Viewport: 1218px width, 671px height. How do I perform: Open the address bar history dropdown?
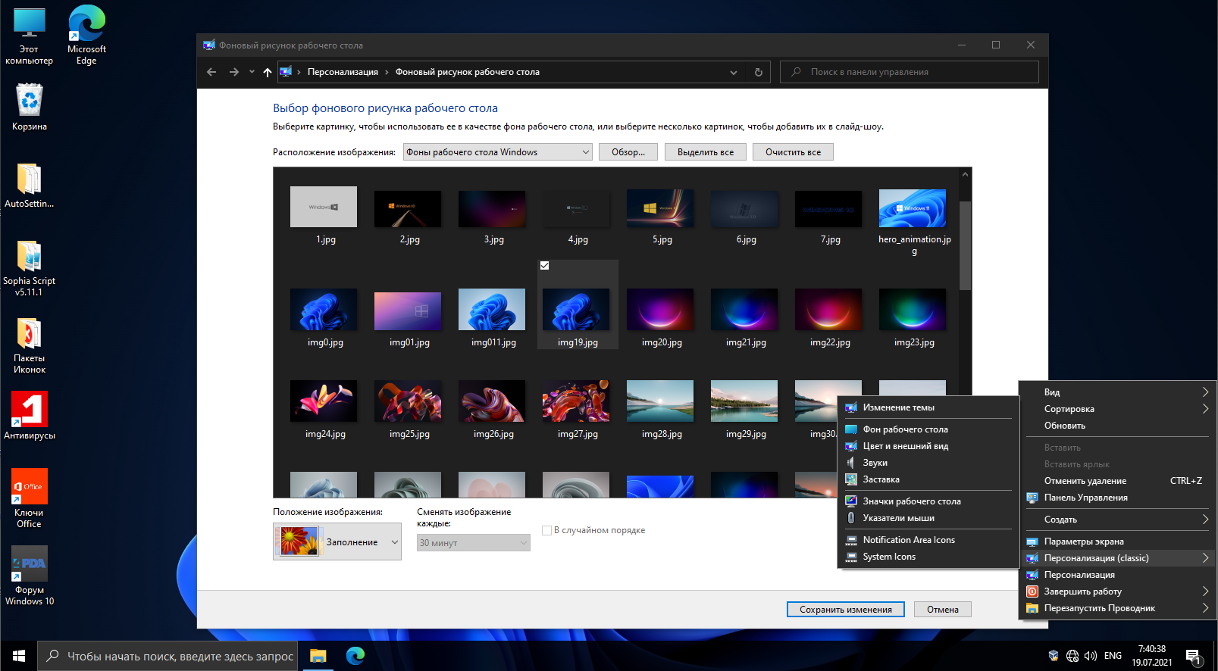733,73
